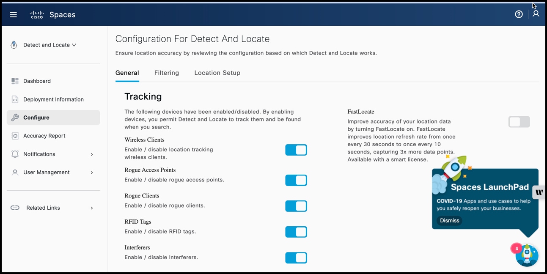
Task: Select Configure in the sidebar
Action: click(53, 118)
